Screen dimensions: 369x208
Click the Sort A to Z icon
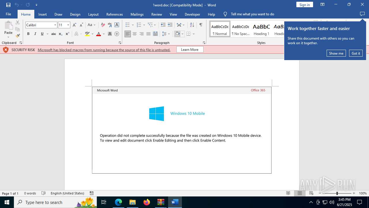[192, 25]
